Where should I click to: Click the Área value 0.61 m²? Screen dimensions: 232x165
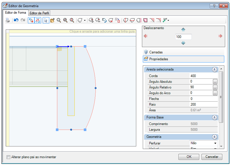203,110
